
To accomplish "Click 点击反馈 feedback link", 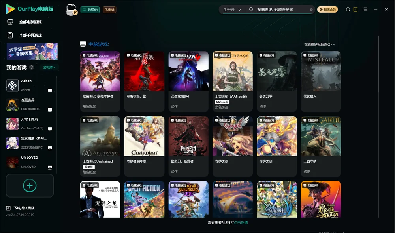I will pos(241,223).
